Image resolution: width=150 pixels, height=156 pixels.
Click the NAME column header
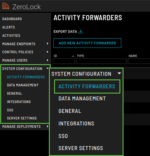(133, 56)
